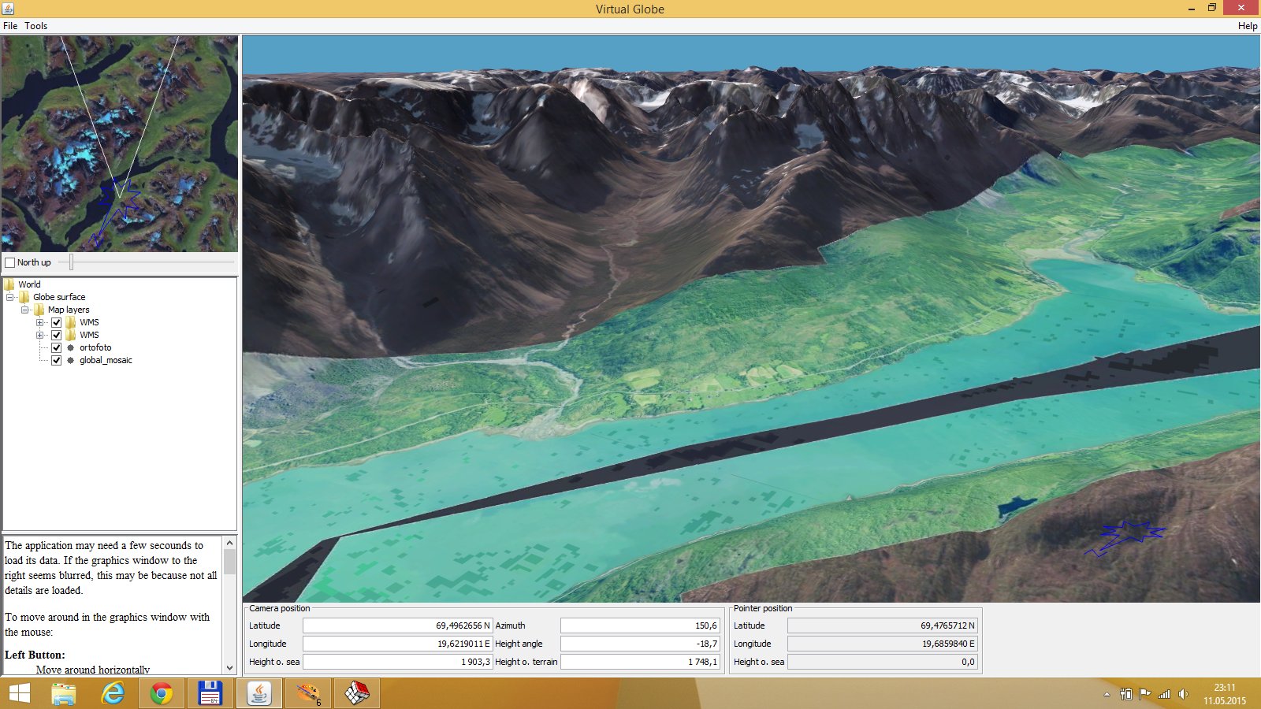Open Internet Explorer from taskbar
The image size is (1261, 709).
click(113, 693)
